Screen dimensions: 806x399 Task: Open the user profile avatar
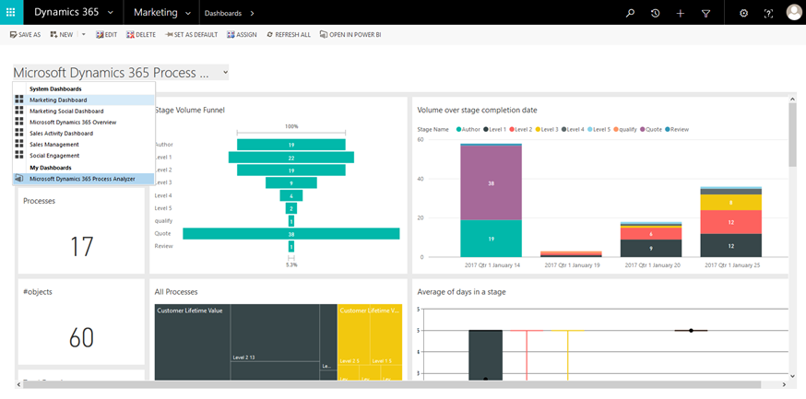tap(794, 13)
